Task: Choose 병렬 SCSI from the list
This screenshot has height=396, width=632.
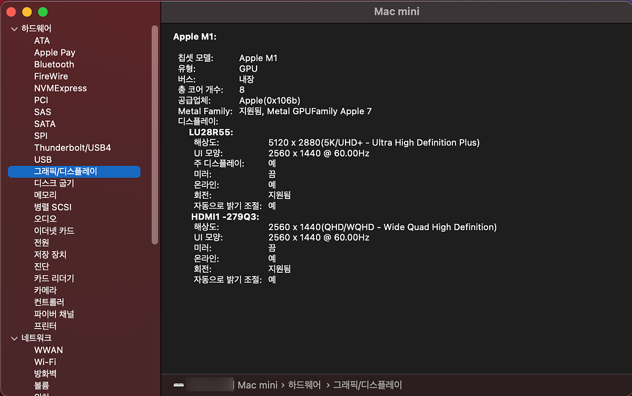Action: [53, 207]
